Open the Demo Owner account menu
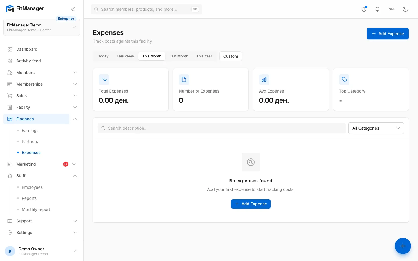This screenshot has height=261, width=418. [42, 251]
